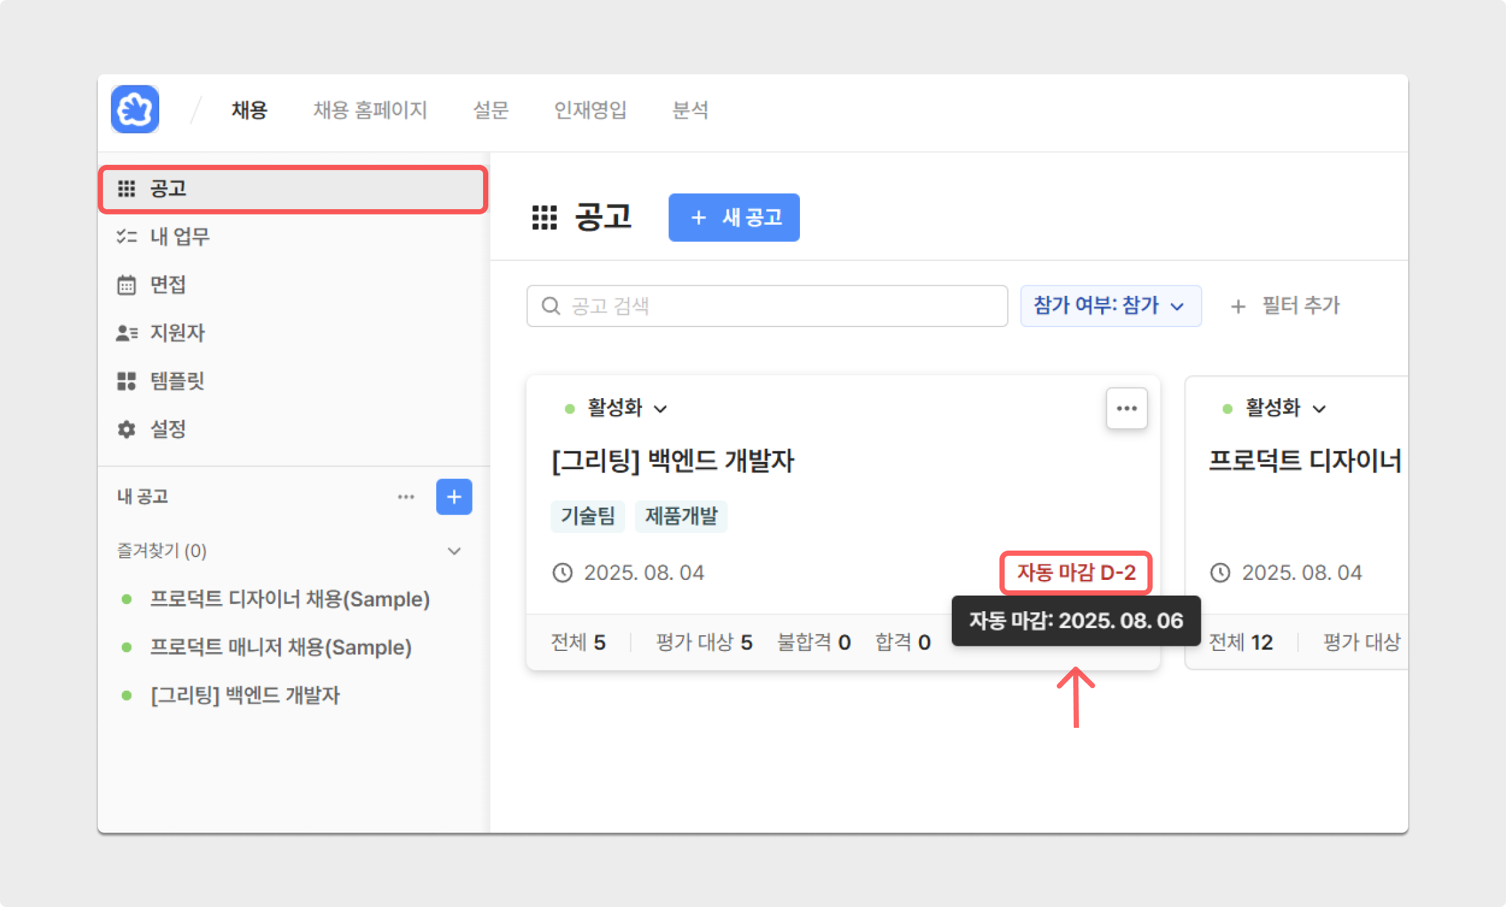Click the 자동 마감 D-2 label

pyautogui.click(x=1076, y=573)
